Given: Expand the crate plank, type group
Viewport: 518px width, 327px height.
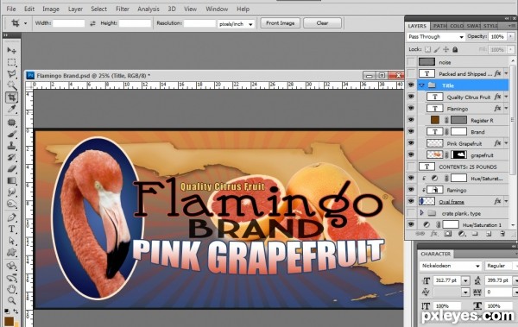Looking at the screenshot, I should 422,213.
